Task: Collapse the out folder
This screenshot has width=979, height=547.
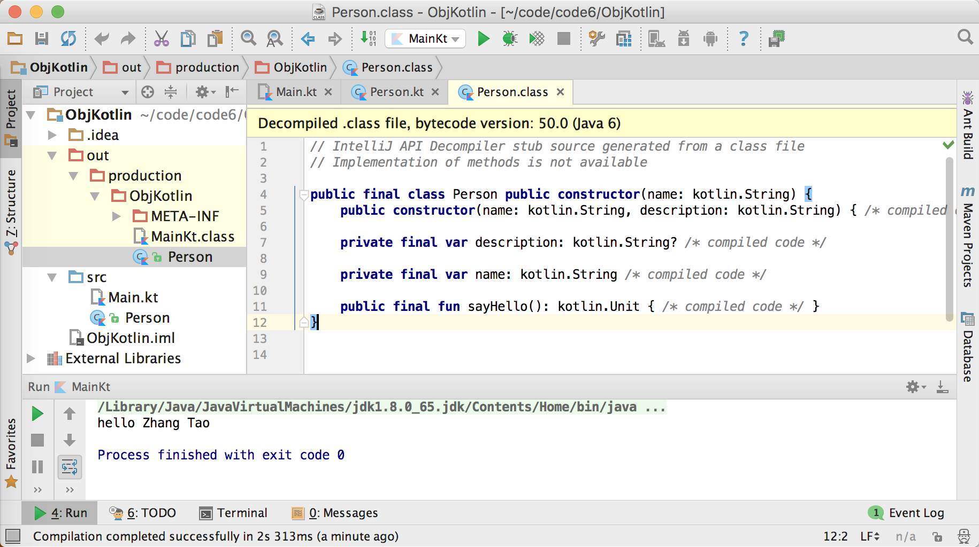Action: [52, 155]
